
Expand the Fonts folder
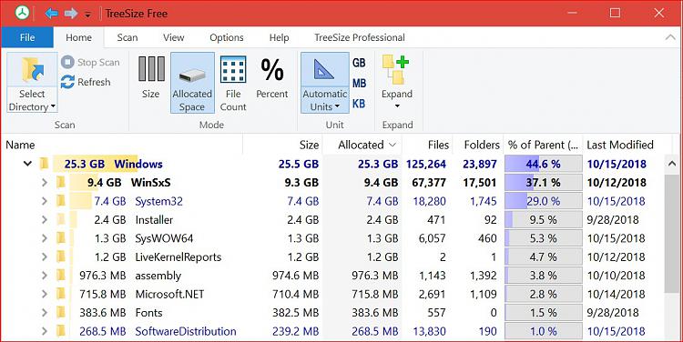44,312
